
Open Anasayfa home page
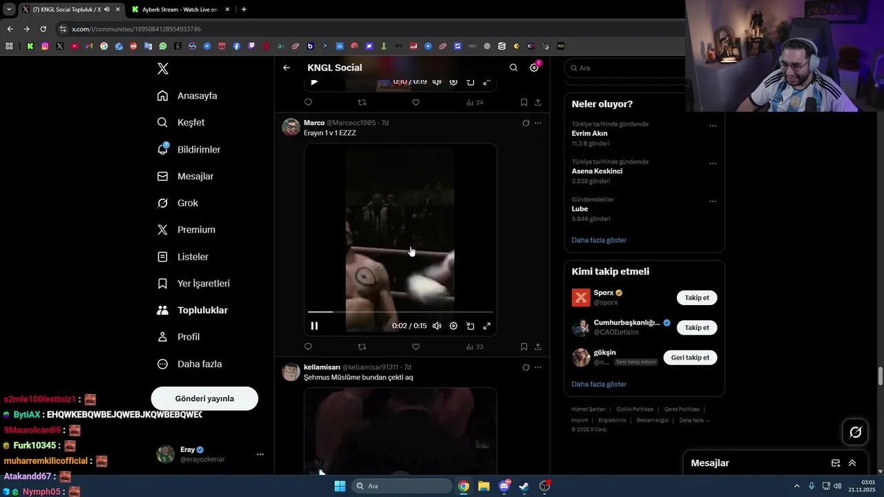point(187,96)
